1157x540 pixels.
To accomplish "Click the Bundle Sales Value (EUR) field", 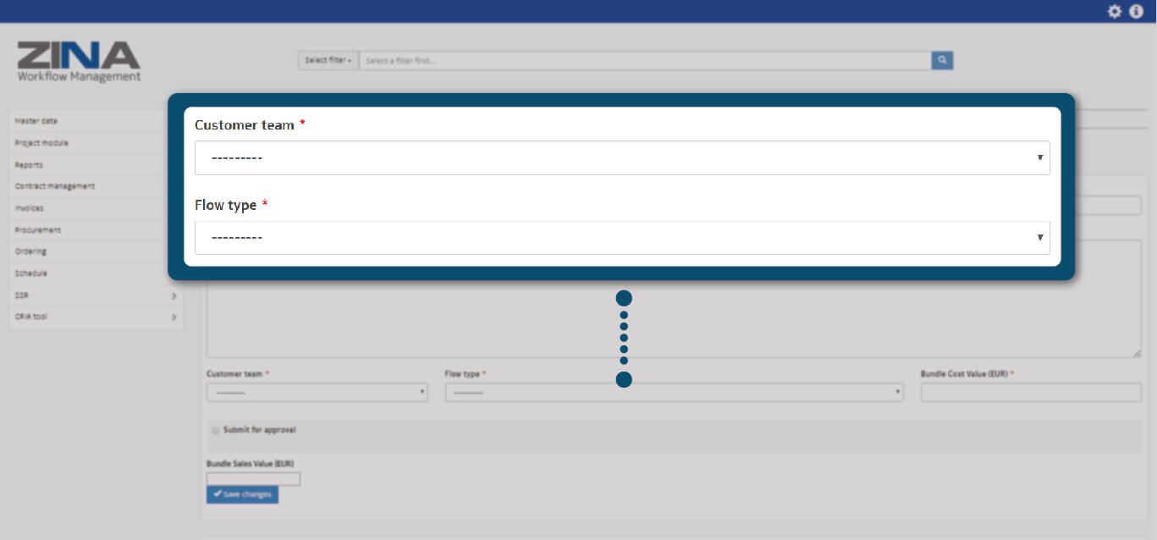I will pyautogui.click(x=253, y=479).
